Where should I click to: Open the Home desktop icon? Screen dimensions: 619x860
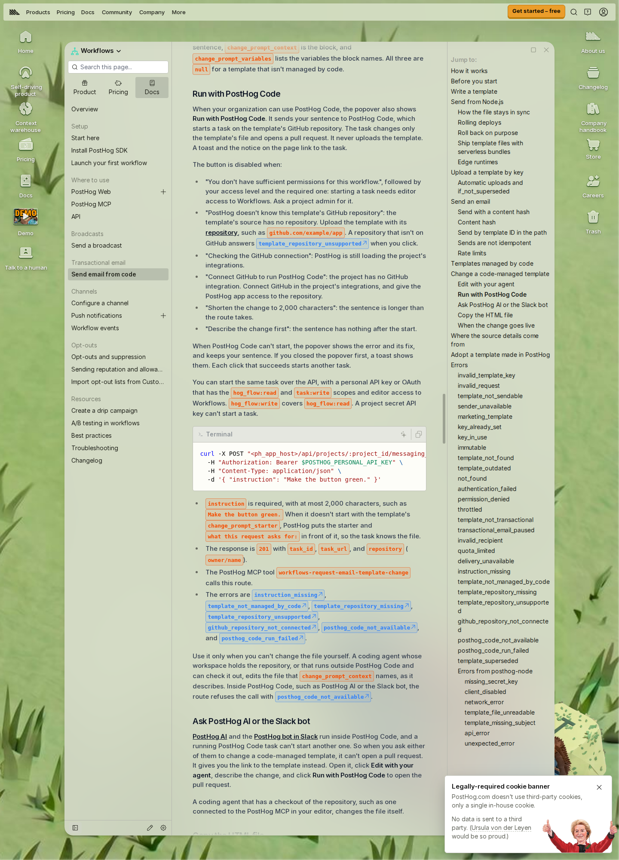point(25,42)
